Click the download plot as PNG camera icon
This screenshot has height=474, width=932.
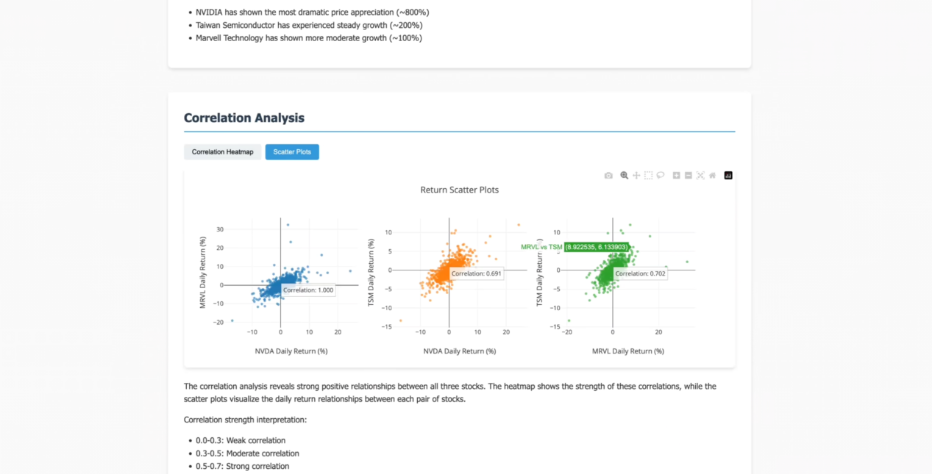[608, 176]
